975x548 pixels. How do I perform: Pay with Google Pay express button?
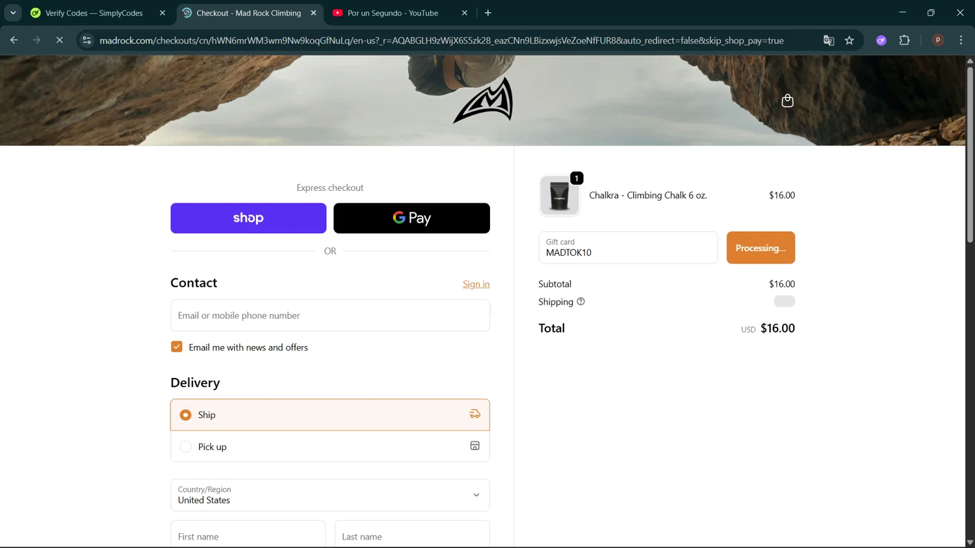tap(411, 218)
